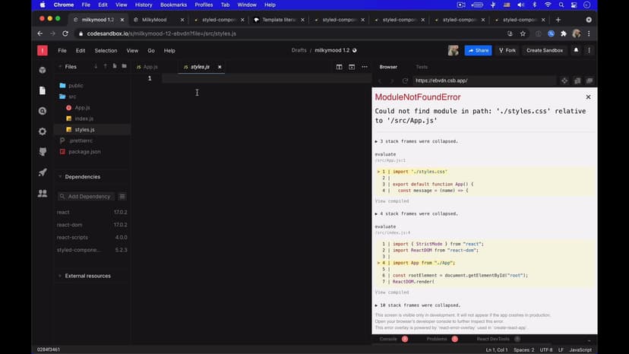Open the Search panel in sidebar
Image resolution: width=629 pixels, height=354 pixels.
click(x=43, y=111)
